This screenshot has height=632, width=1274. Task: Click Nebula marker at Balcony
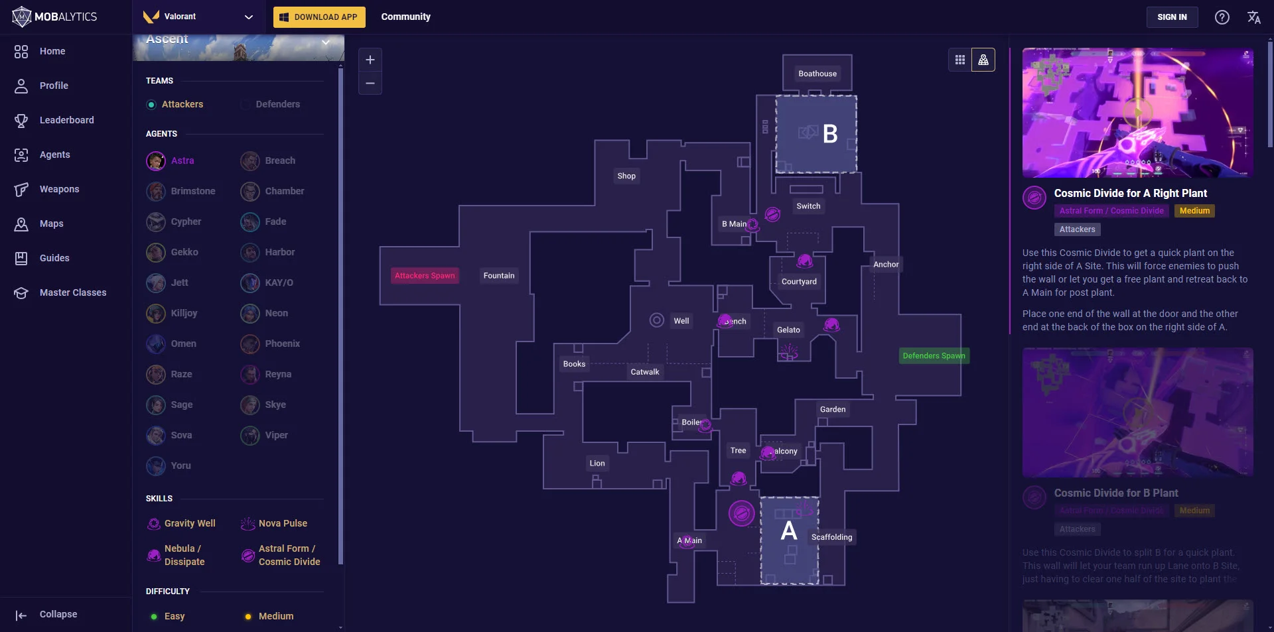click(768, 452)
